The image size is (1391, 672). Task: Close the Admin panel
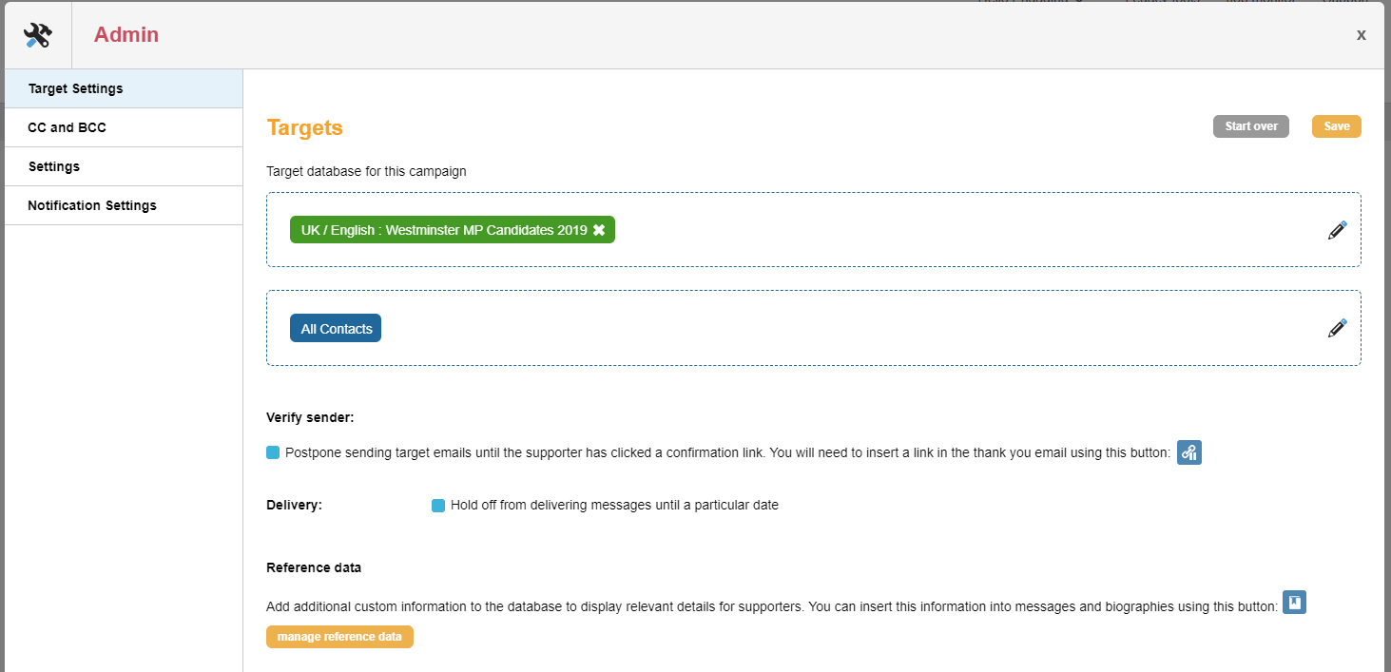click(x=1361, y=34)
